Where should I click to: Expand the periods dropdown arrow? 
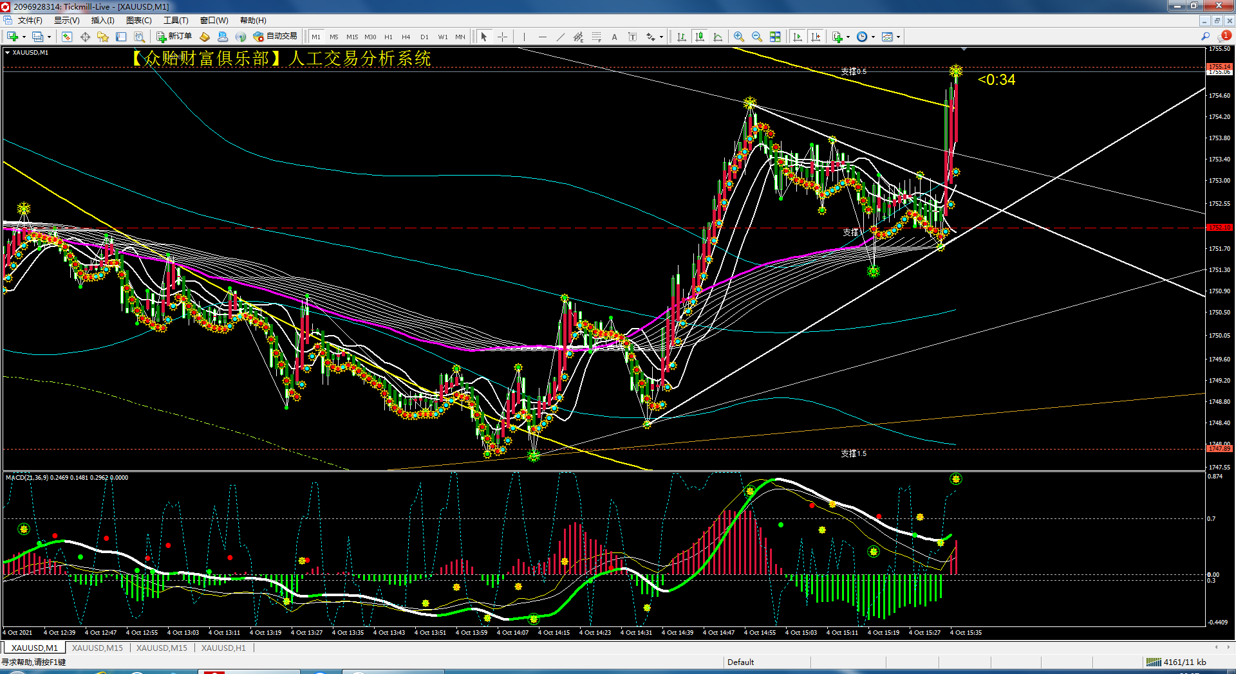point(873,37)
